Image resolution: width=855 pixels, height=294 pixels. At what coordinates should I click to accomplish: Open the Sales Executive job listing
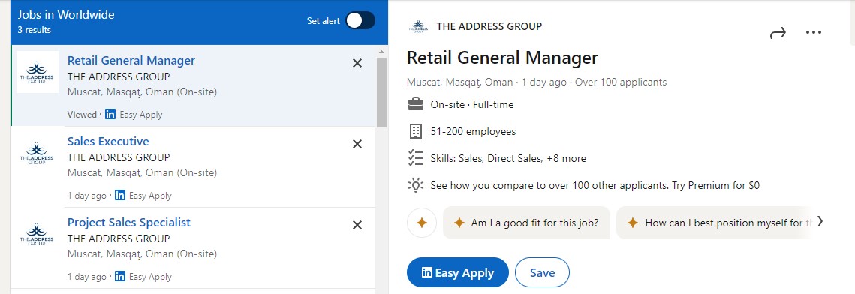(x=108, y=142)
